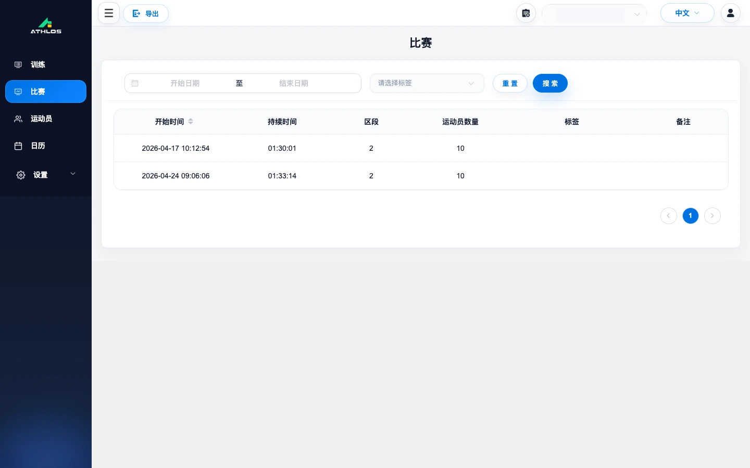The height and width of the screenshot is (468, 750).
Task: Click the 比赛 page title
Action: tap(421, 43)
